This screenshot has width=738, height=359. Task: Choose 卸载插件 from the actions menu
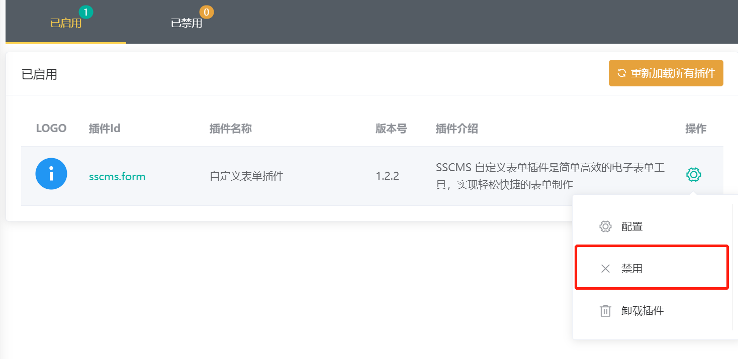(x=642, y=311)
